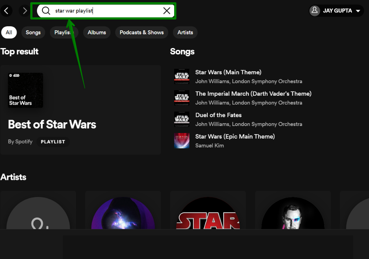Click the Duel of the Fates thumbnail
Image resolution: width=369 pixels, height=259 pixels.
(x=182, y=119)
